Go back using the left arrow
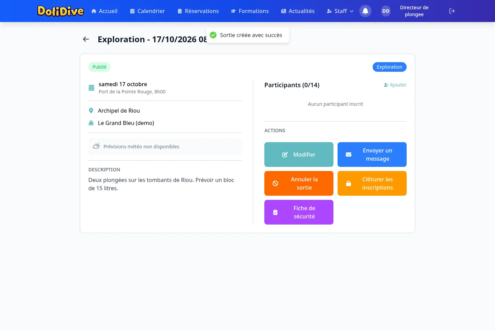This screenshot has height=331, width=495. click(x=86, y=39)
